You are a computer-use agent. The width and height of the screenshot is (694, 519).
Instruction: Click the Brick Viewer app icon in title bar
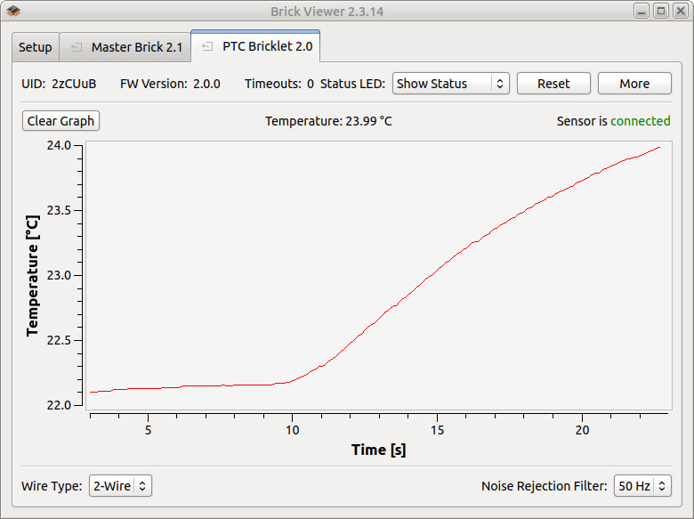click(x=12, y=12)
